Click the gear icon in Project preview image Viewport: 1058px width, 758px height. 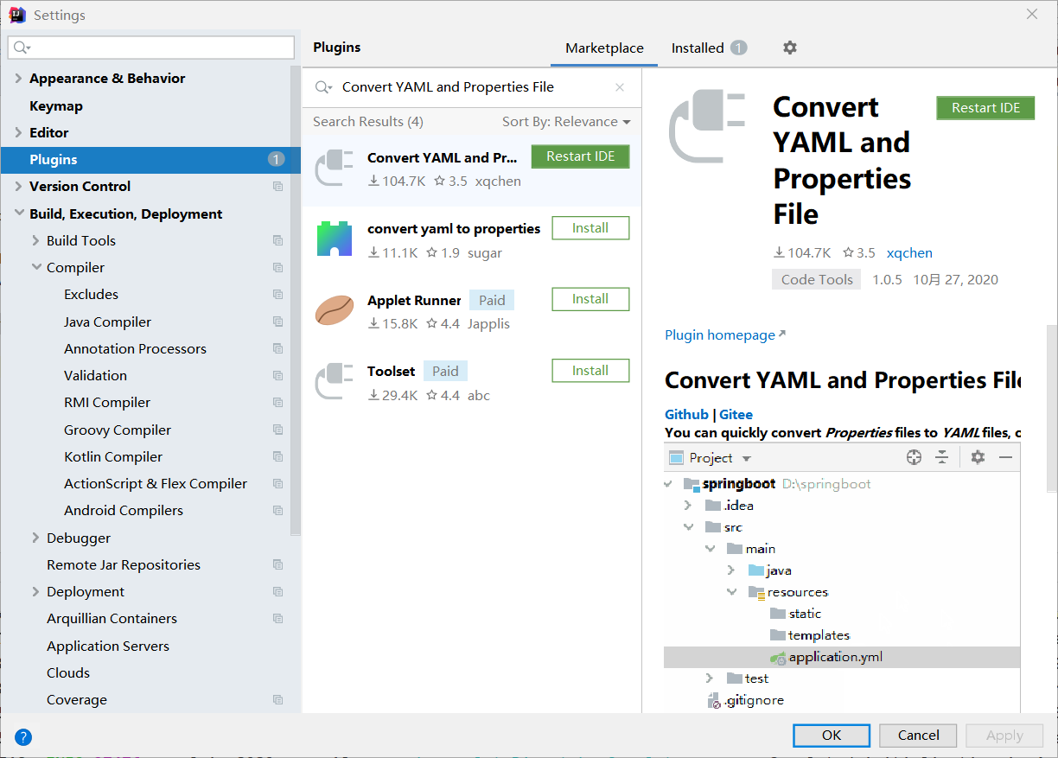click(978, 457)
